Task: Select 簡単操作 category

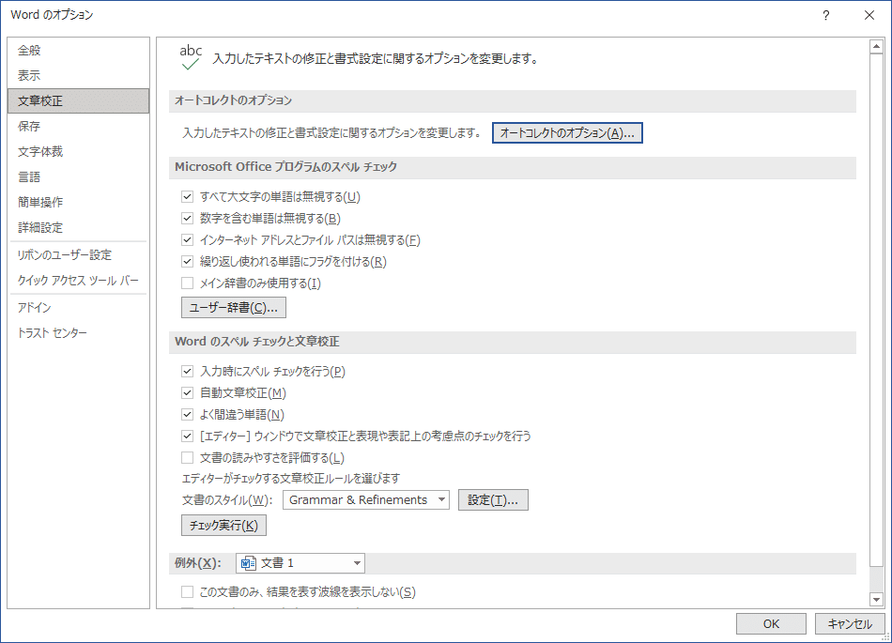Action: (79, 202)
